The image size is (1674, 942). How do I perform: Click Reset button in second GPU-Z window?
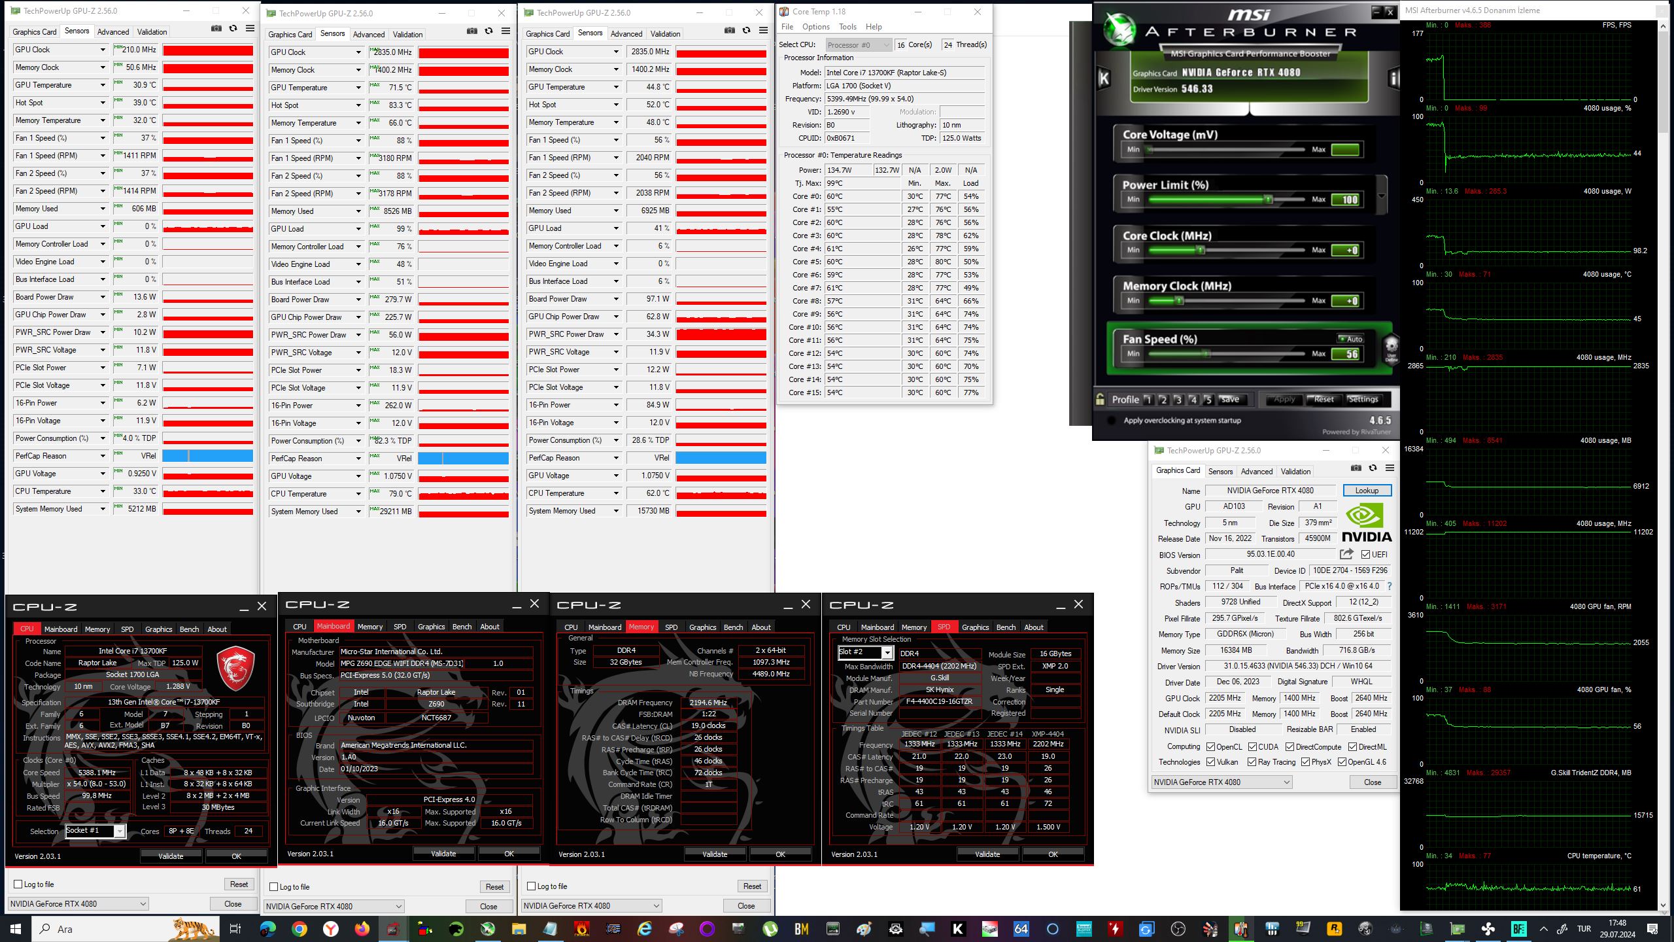[x=494, y=887]
